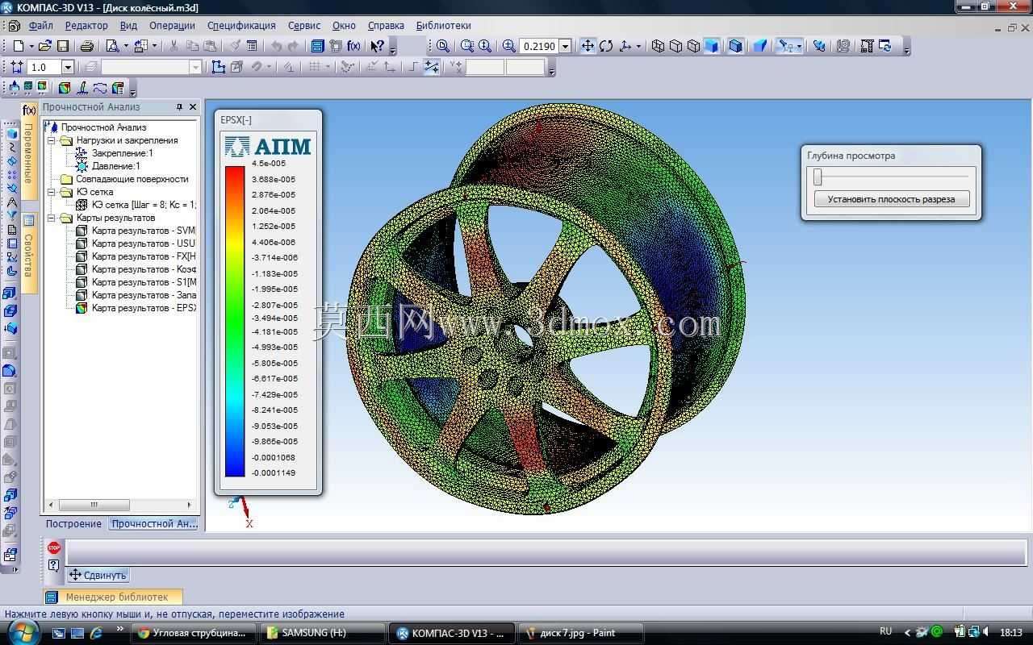Open the print preview dropdown arrow
This screenshot has width=1033, height=645.
click(x=125, y=46)
